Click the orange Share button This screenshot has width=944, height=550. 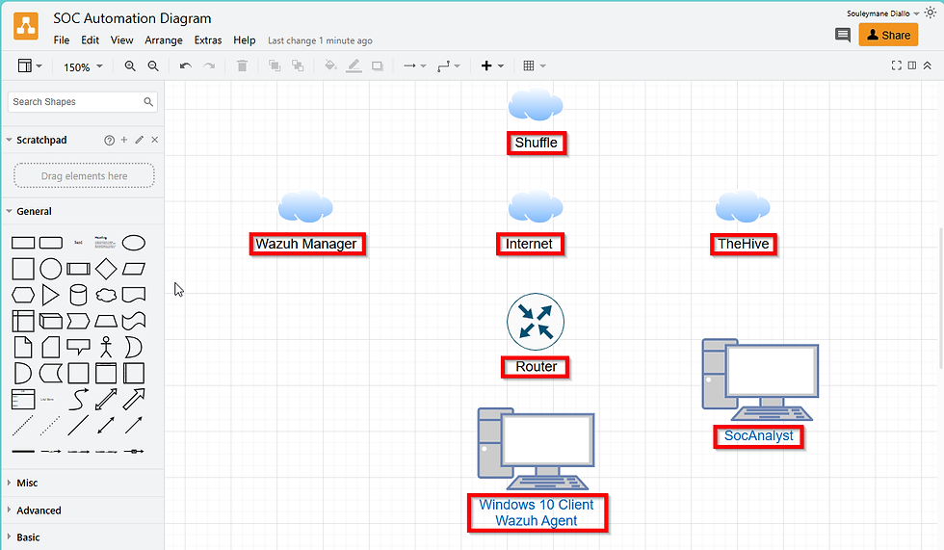click(888, 35)
